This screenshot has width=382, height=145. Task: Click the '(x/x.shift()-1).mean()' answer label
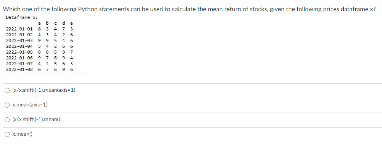[36, 120]
